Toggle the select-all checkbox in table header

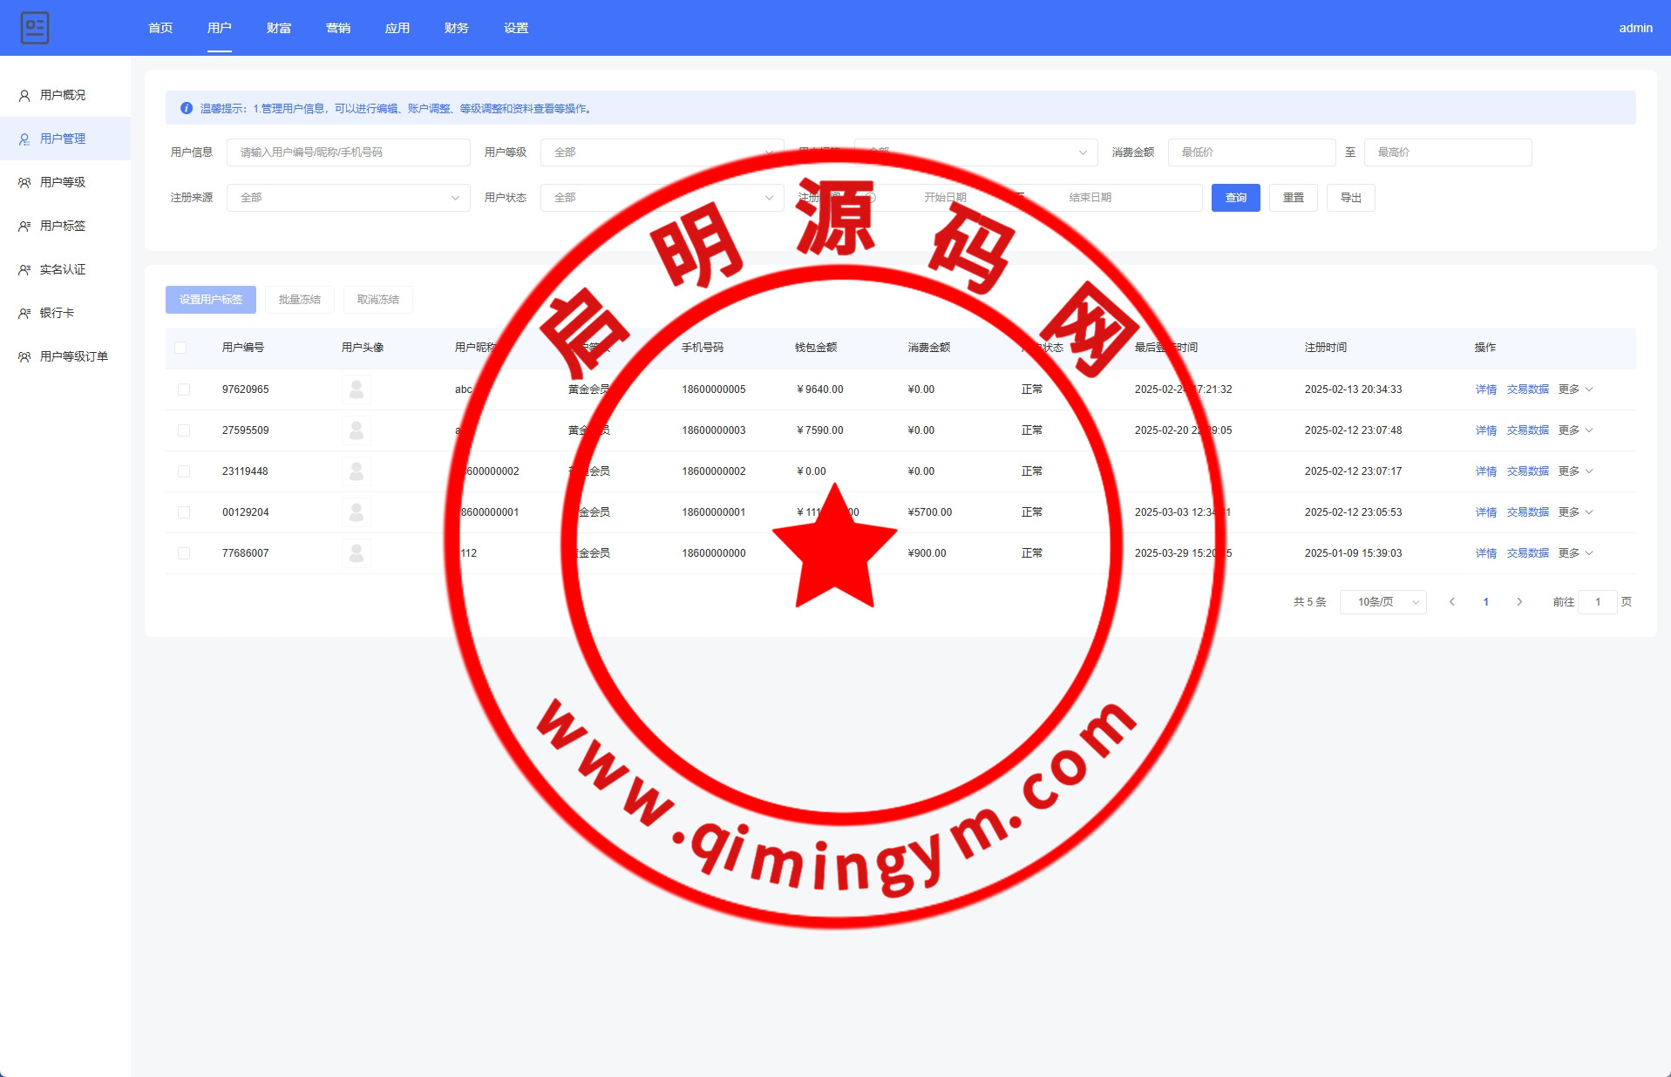click(180, 348)
